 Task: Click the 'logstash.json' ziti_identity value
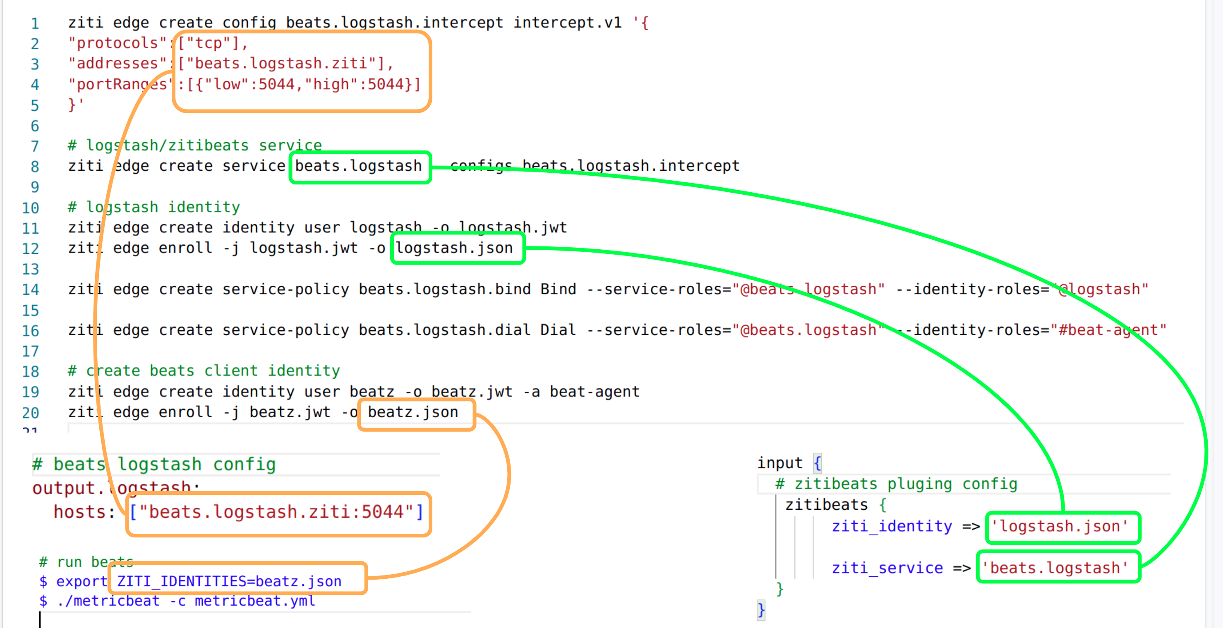pyautogui.click(x=1059, y=526)
